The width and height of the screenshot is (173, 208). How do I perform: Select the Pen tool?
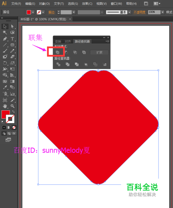click(5, 39)
